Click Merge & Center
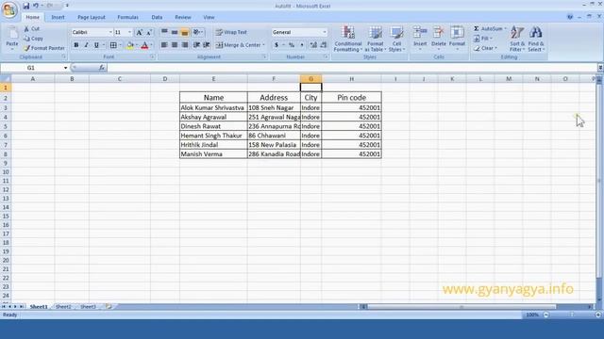The height and width of the screenshot is (339, 604). pyautogui.click(x=238, y=45)
